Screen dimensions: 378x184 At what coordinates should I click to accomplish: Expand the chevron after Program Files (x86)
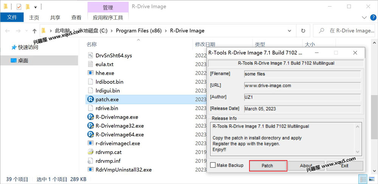166,31
